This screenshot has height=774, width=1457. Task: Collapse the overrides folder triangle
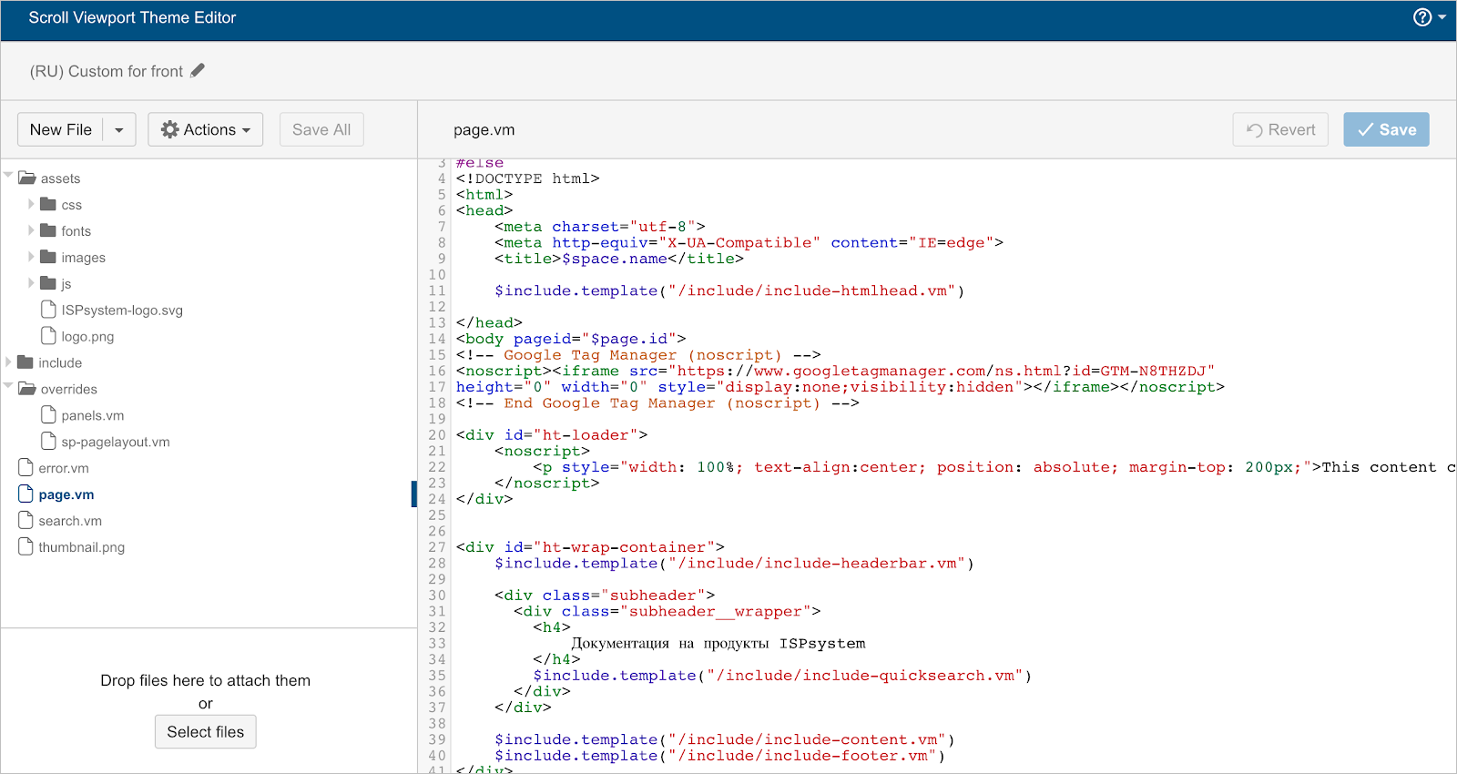pos(8,385)
